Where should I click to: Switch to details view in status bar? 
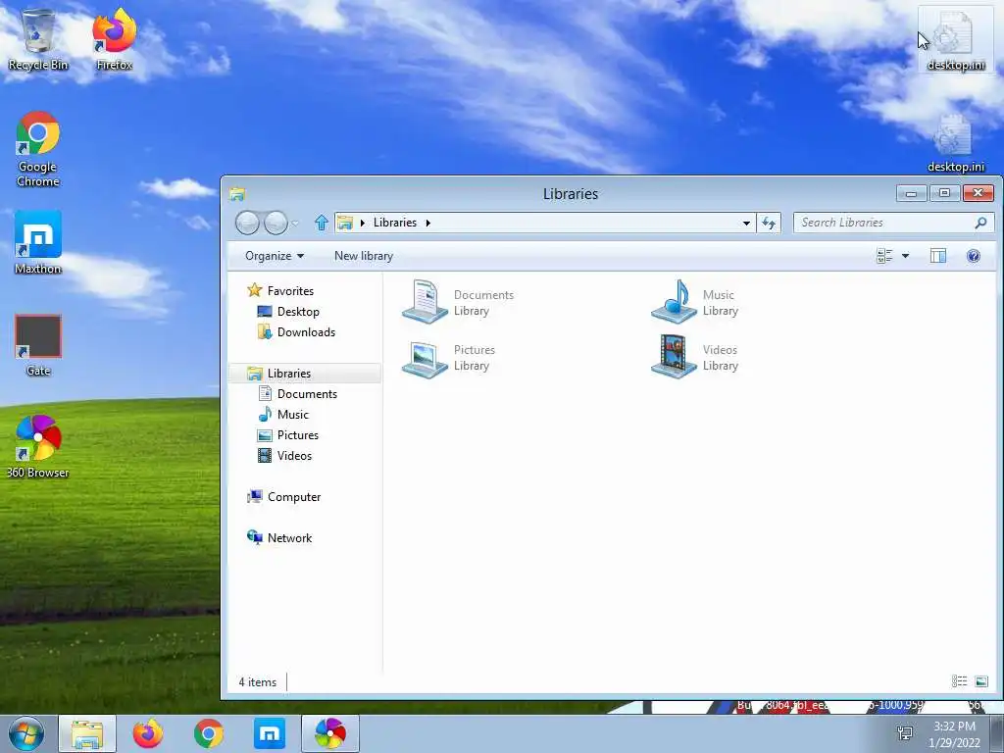click(959, 681)
